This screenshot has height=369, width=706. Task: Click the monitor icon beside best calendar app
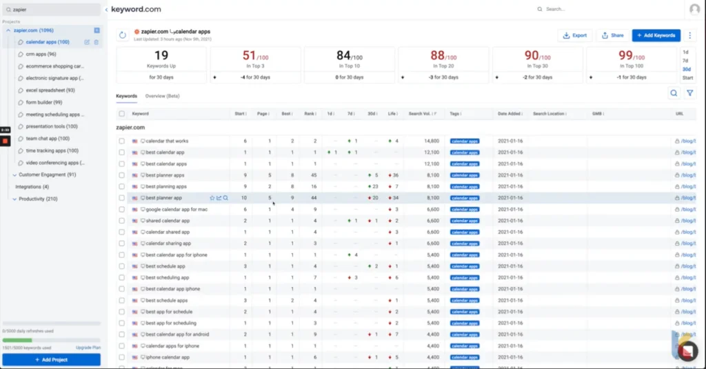(x=143, y=152)
